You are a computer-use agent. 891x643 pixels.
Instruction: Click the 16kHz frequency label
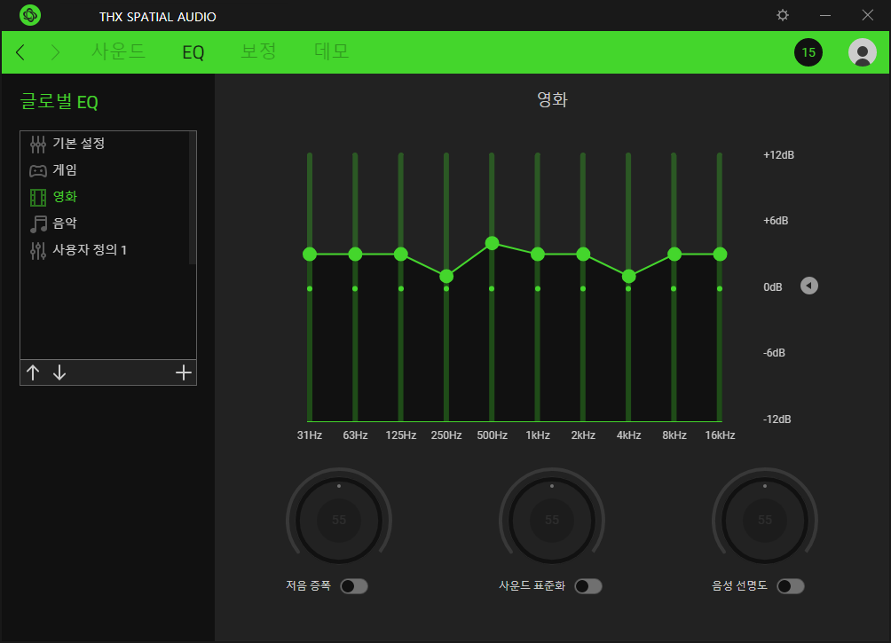click(x=720, y=435)
